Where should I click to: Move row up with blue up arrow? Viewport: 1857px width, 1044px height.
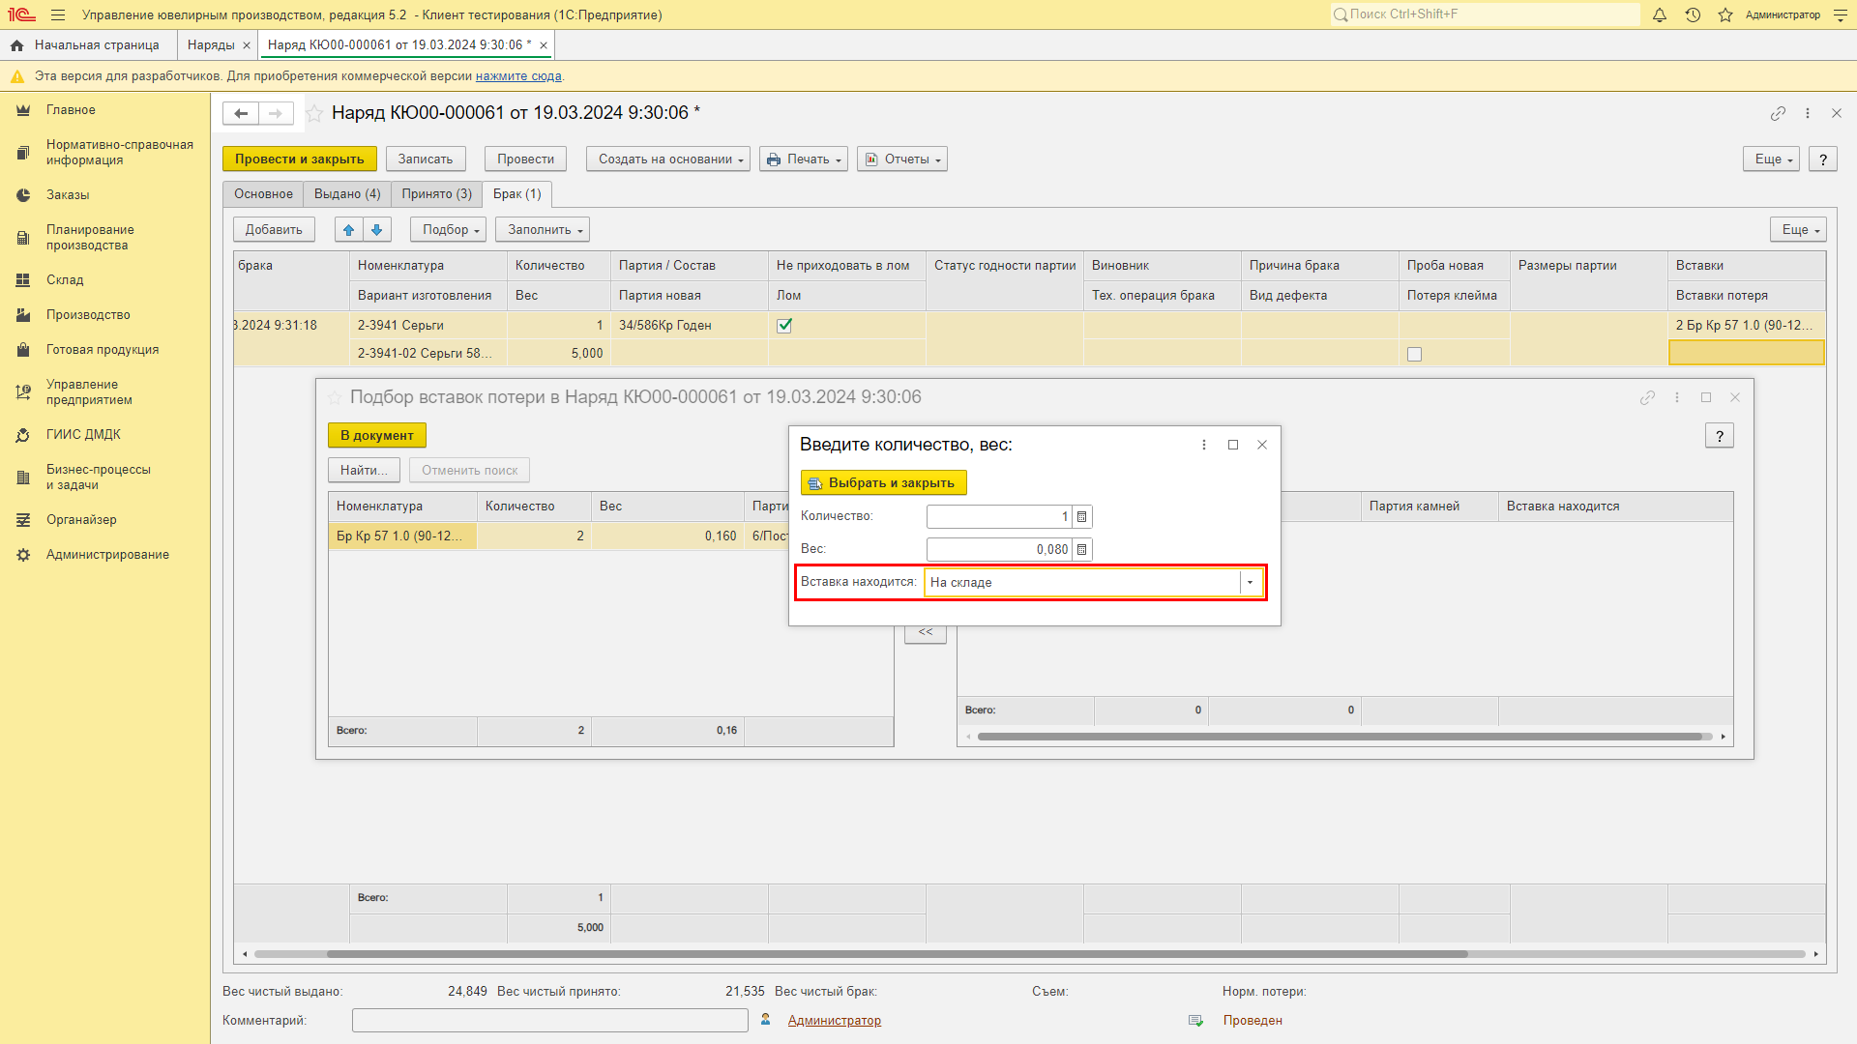349,229
